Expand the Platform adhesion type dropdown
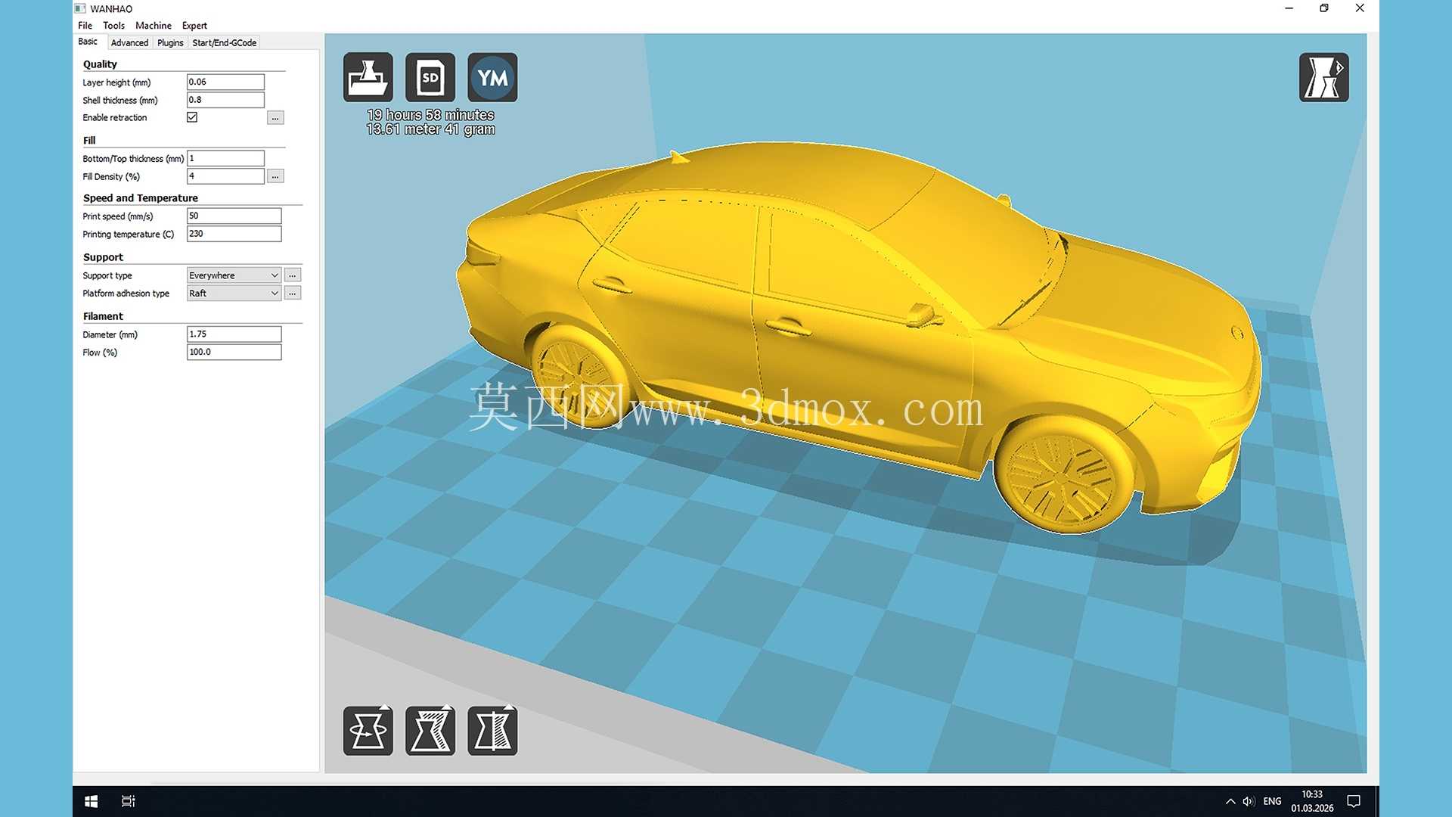1452x817 pixels. pos(234,294)
